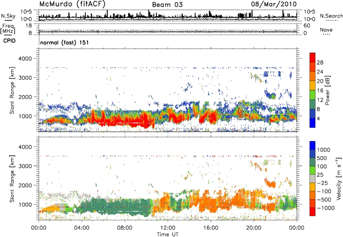Click the date '08/Mar/2010'
This screenshot has height=237, width=343.
click(x=274, y=4)
